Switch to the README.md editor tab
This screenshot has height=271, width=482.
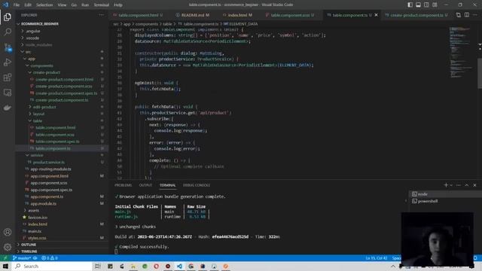[x=193, y=15]
